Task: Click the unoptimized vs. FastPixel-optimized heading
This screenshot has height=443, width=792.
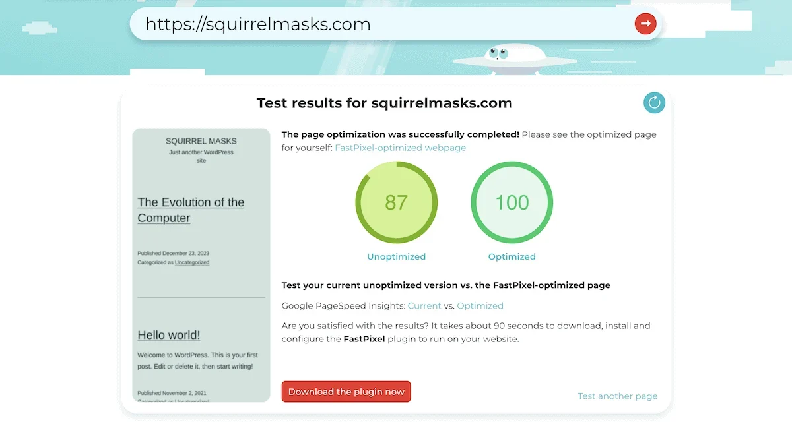Action: pos(446,285)
